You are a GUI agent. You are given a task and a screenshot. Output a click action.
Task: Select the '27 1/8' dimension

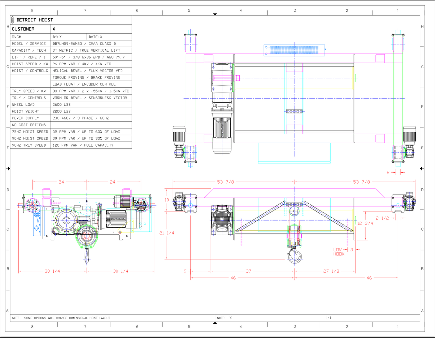(x=331, y=271)
